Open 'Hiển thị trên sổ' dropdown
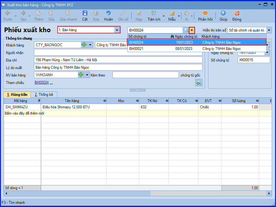This screenshot has height=207, width=276. pyautogui.click(x=269, y=30)
